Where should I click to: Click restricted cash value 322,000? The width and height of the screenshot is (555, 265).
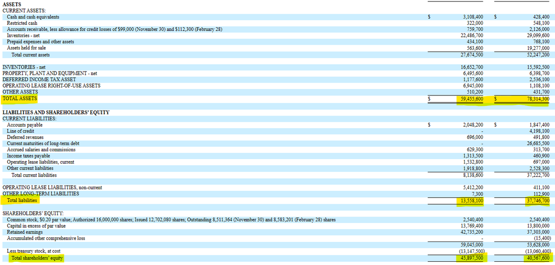click(x=475, y=23)
